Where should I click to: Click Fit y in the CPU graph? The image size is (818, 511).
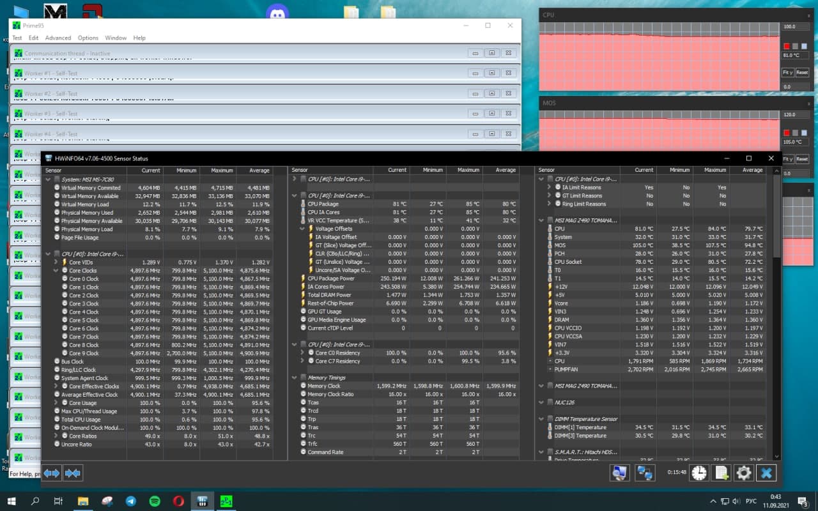coord(788,73)
